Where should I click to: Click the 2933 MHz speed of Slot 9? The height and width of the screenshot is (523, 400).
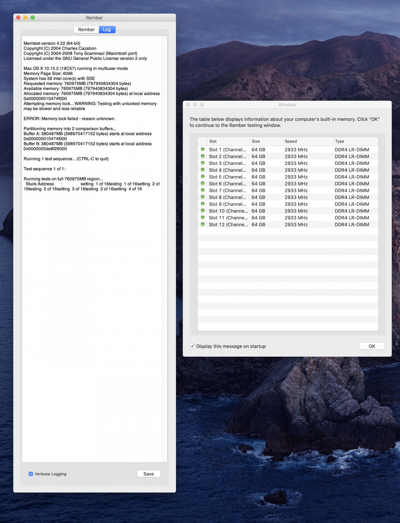296,204
